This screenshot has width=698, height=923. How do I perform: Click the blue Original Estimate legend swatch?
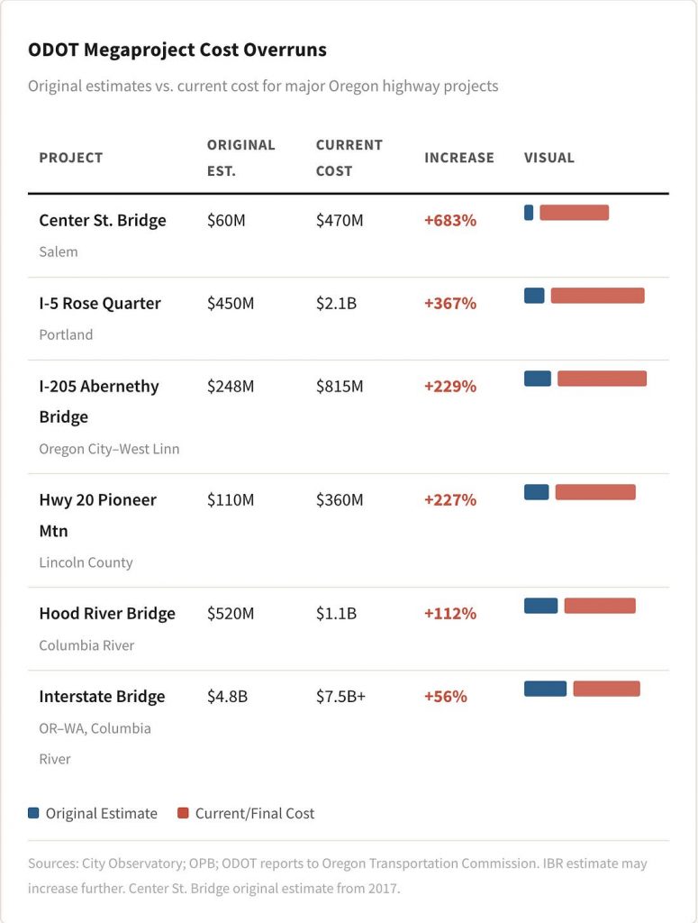click(33, 813)
